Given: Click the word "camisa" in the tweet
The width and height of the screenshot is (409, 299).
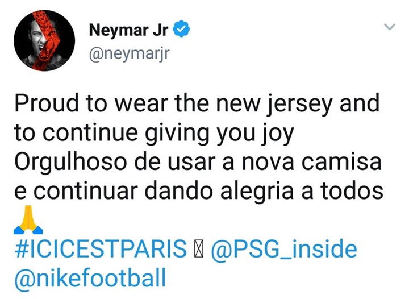Looking at the screenshot, I should 342,162.
